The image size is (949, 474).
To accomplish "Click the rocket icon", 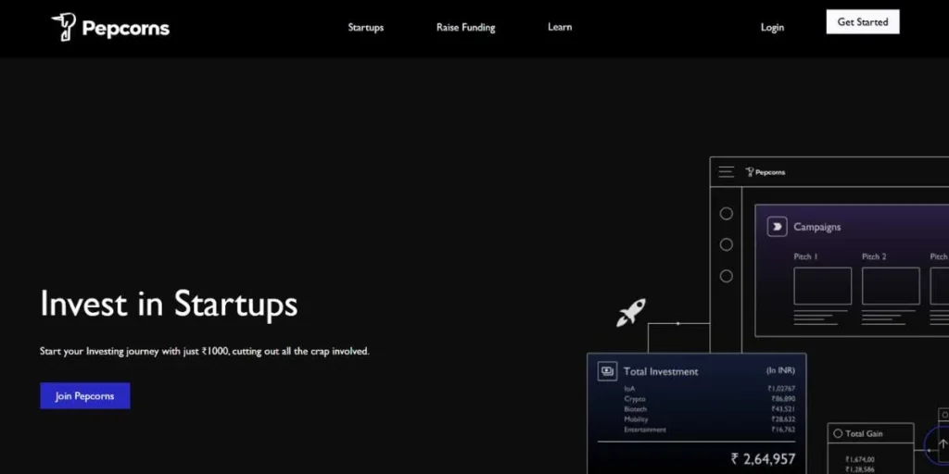I will tap(630, 313).
